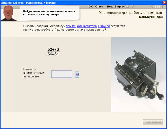The height and width of the screenshot is (129, 167).
Task: Follow the память link
Action: coord(71,26)
